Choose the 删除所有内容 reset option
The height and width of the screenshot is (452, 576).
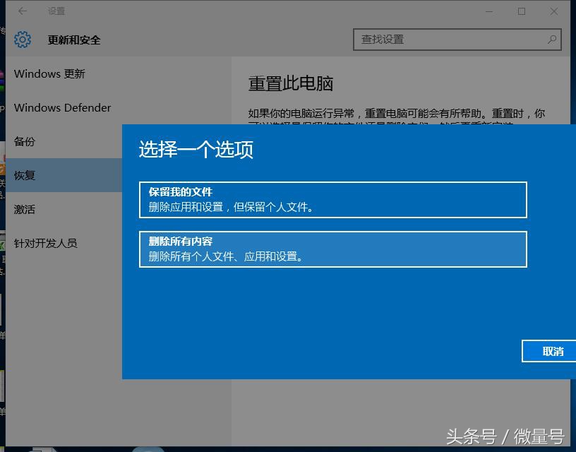tap(332, 249)
